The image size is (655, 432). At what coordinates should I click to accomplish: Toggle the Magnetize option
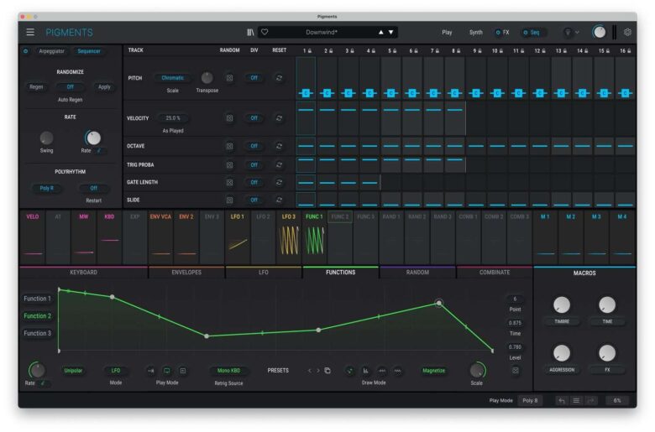click(x=434, y=370)
